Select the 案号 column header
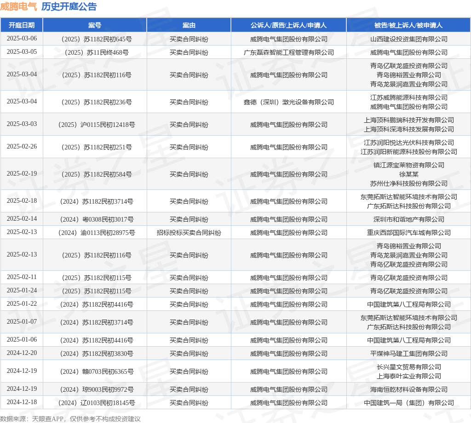The height and width of the screenshot is (423, 471). point(95,25)
